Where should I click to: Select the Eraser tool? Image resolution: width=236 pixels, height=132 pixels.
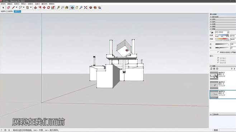pyautogui.click(x=9, y=7)
